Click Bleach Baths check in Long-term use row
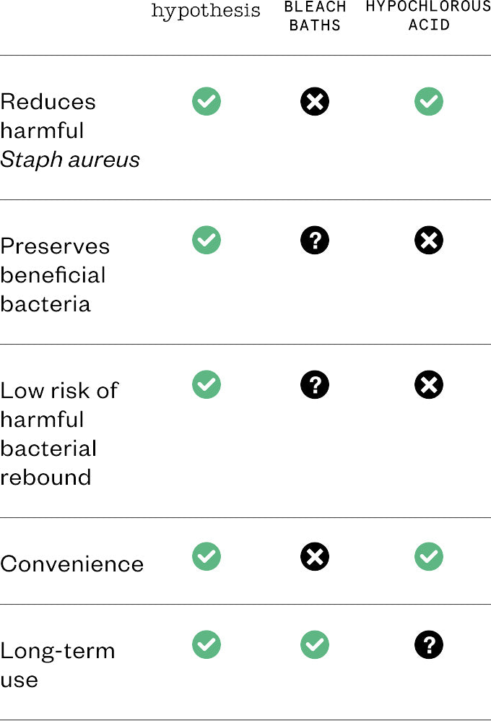 (x=315, y=644)
